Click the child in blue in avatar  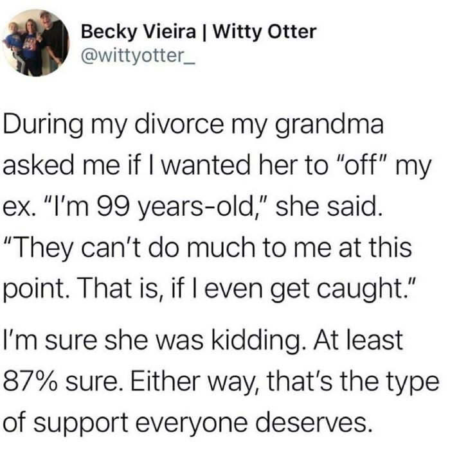click(13, 46)
